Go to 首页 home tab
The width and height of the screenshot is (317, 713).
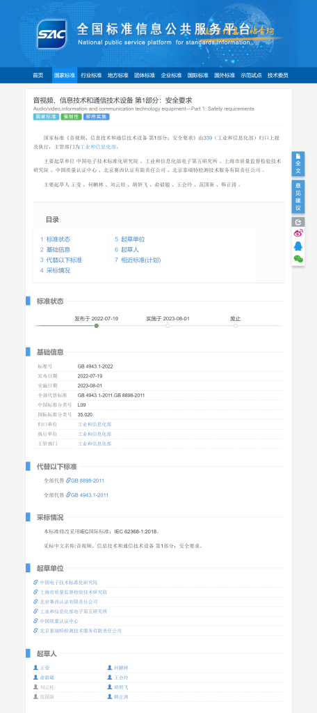click(x=38, y=75)
